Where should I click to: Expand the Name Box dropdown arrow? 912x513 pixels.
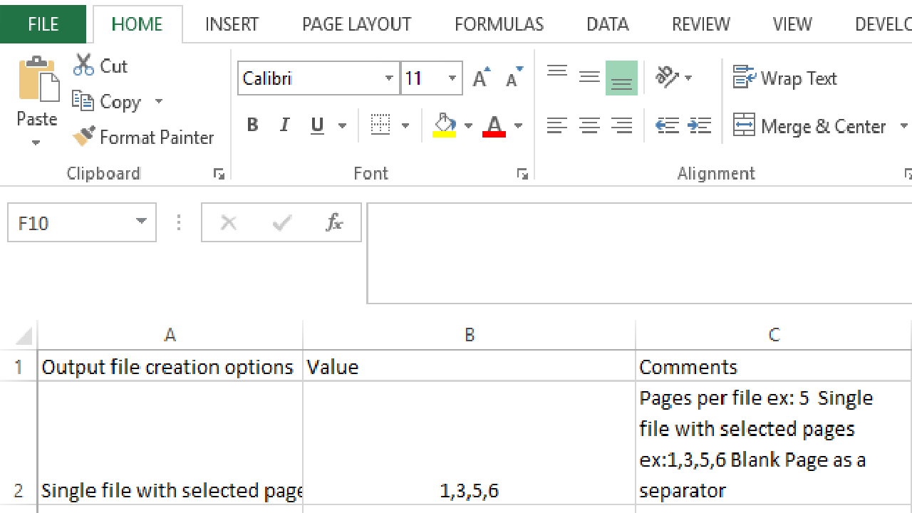(141, 223)
